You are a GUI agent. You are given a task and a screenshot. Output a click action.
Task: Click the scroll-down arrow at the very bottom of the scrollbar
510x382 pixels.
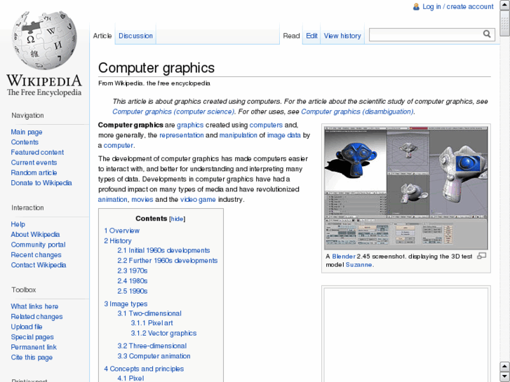pos(504,376)
